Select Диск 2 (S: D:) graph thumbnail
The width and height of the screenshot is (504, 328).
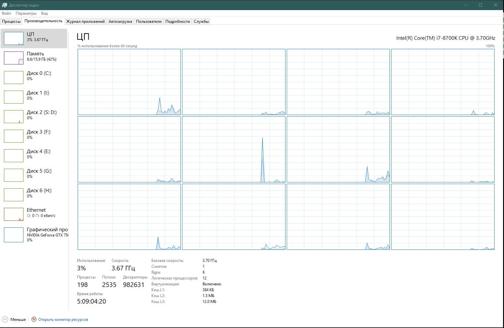(x=14, y=117)
